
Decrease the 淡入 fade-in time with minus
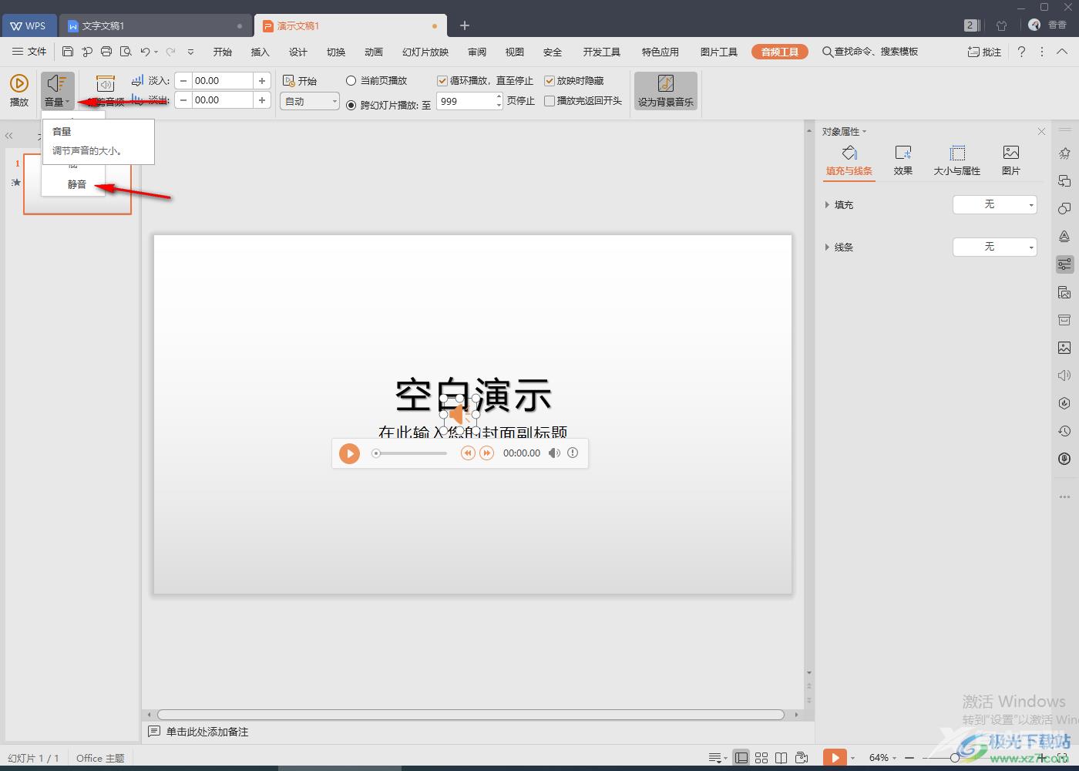pyautogui.click(x=183, y=80)
